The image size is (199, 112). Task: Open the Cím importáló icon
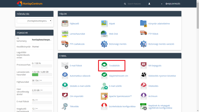65,96
